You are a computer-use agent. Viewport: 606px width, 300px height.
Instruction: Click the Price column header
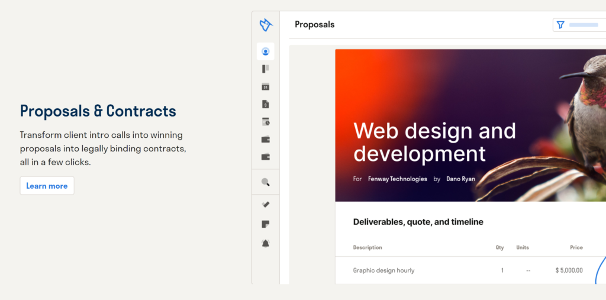tap(576, 247)
